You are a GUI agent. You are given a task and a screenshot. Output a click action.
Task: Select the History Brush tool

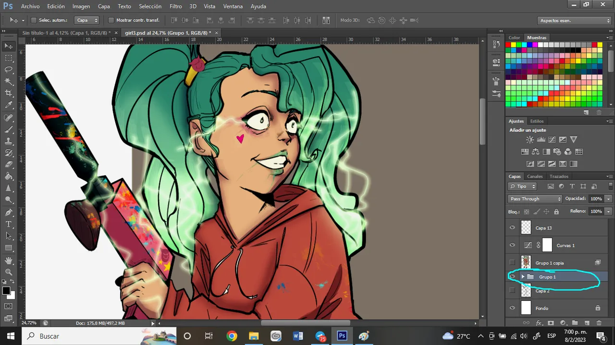pos(9,153)
